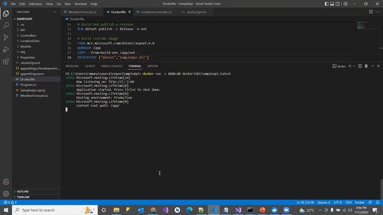Customize layout icon in title bar
Screen dimensions: 383x215
point(345,4)
